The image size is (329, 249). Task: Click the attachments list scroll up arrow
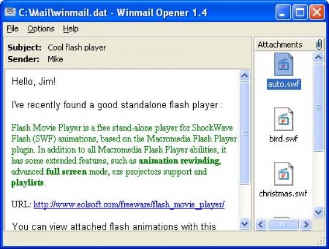(318, 57)
